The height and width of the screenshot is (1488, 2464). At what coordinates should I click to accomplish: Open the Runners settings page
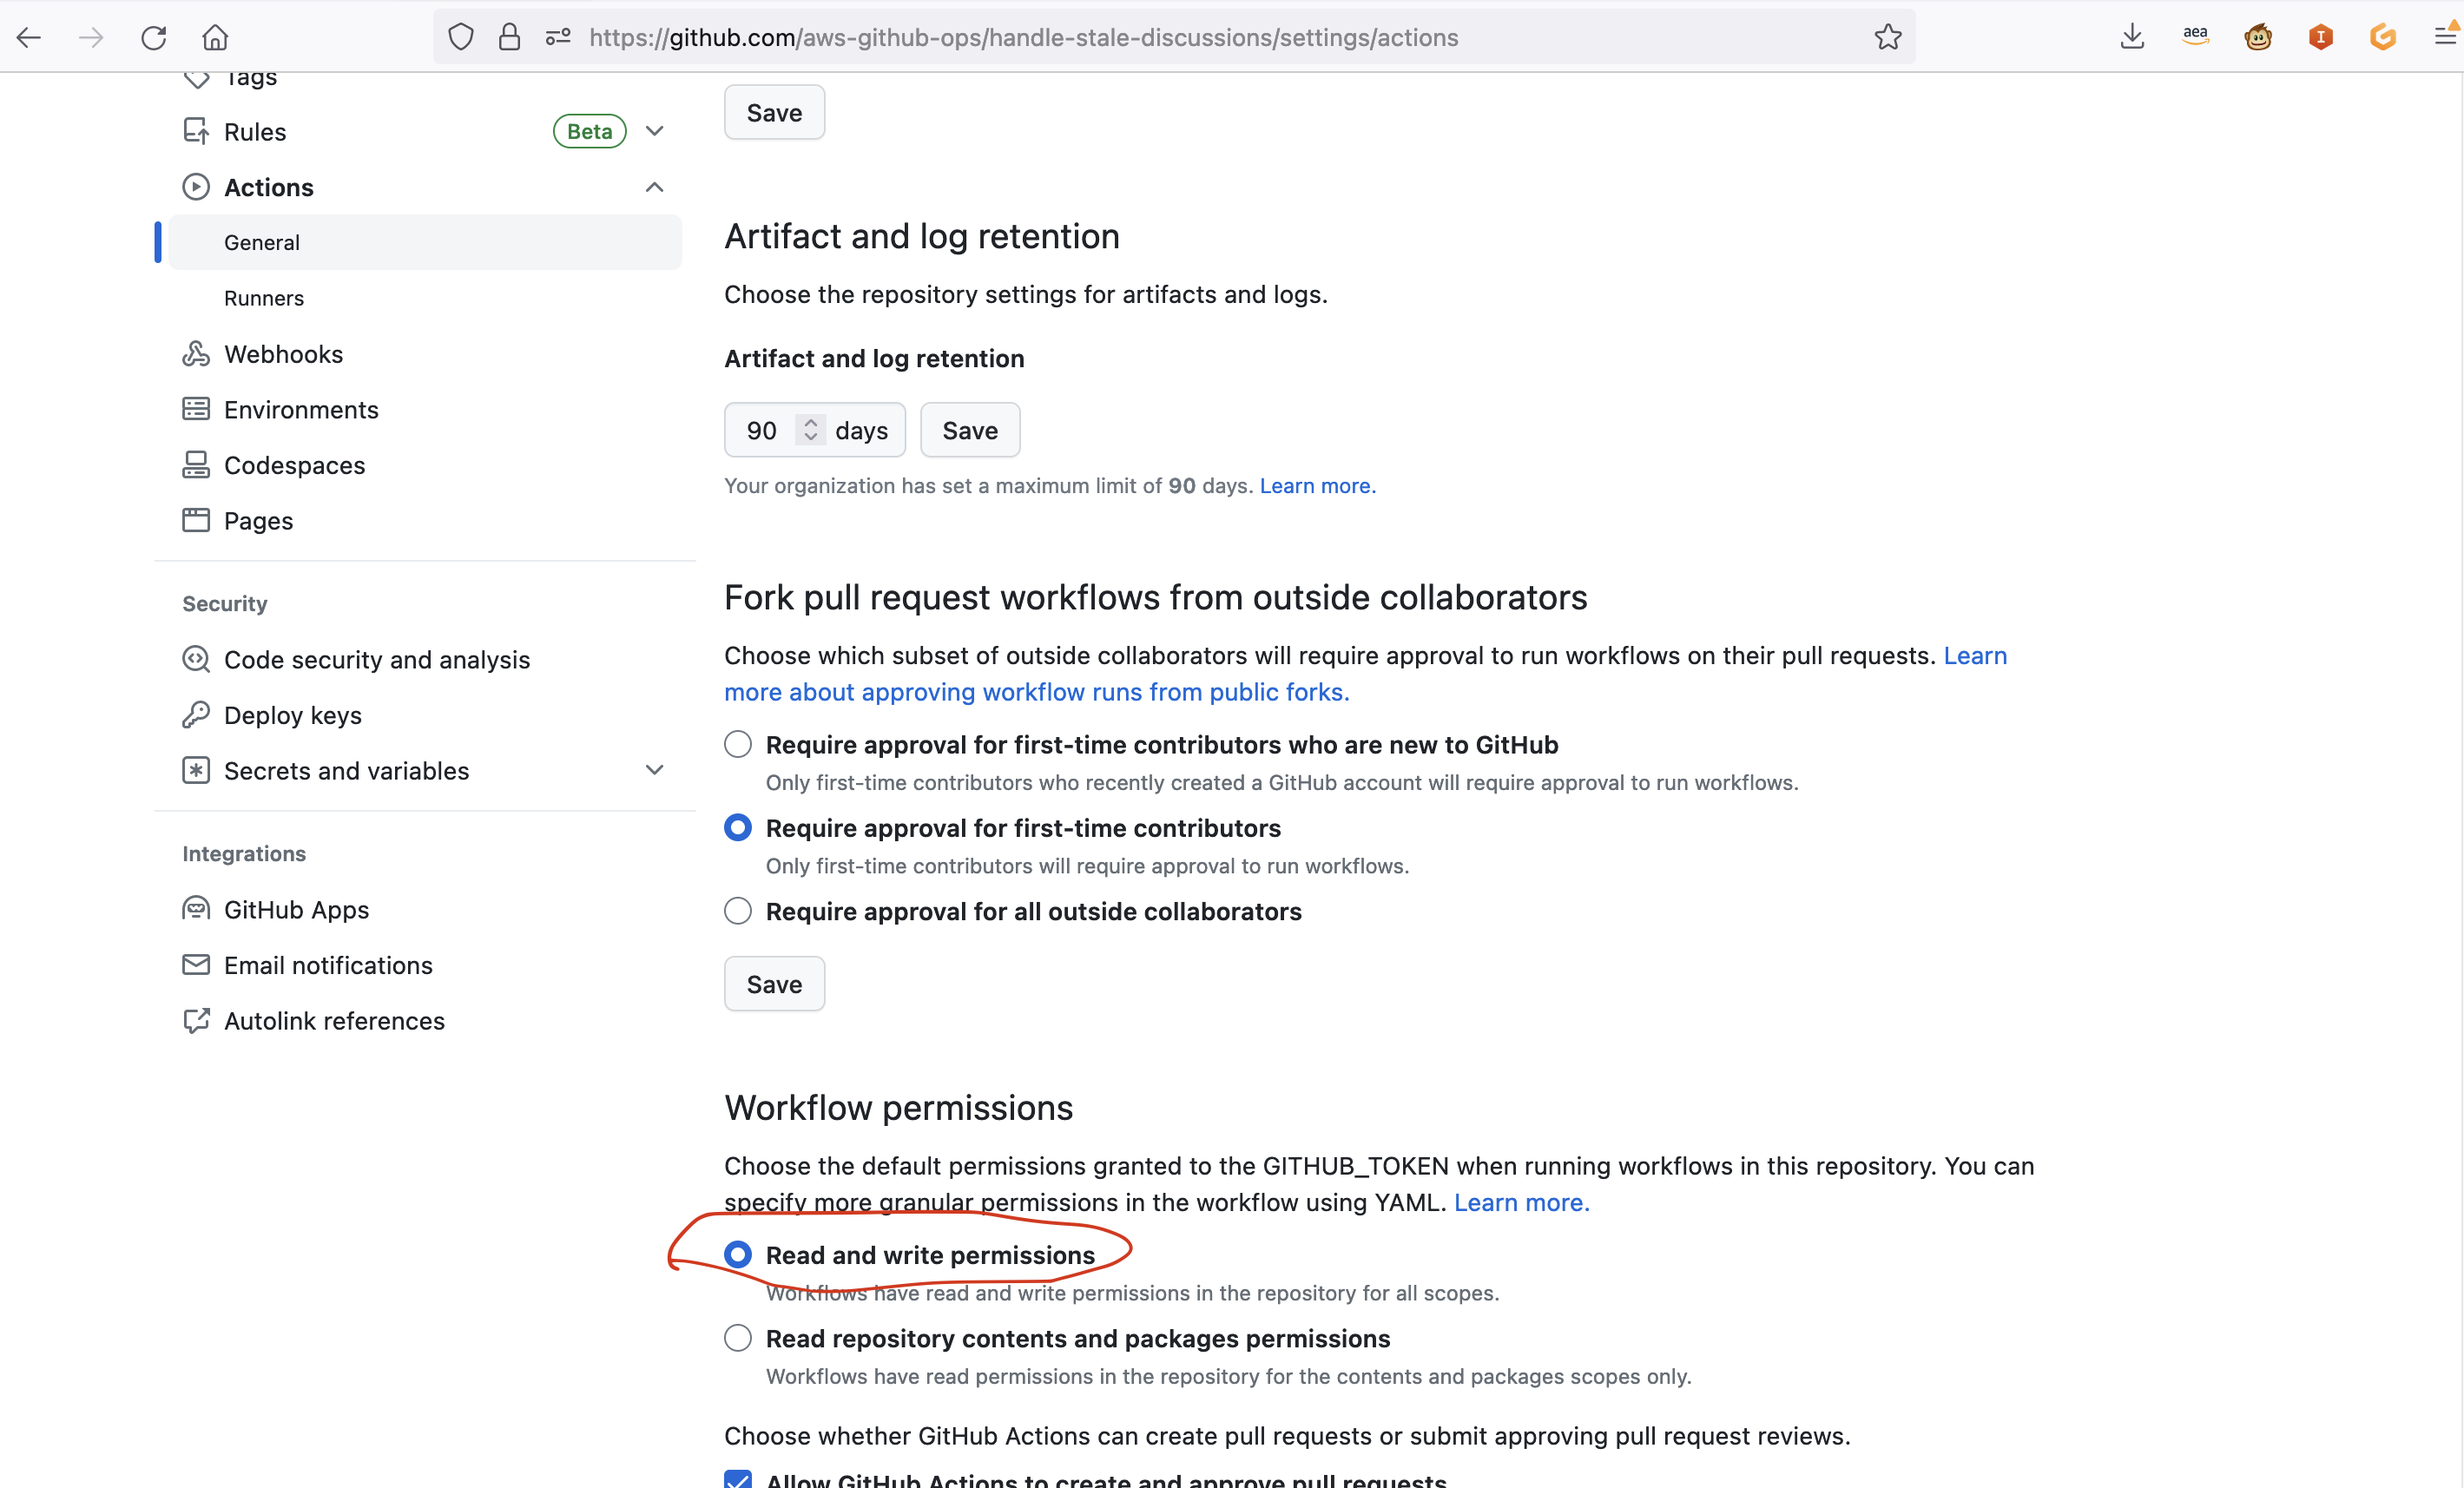point(264,295)
